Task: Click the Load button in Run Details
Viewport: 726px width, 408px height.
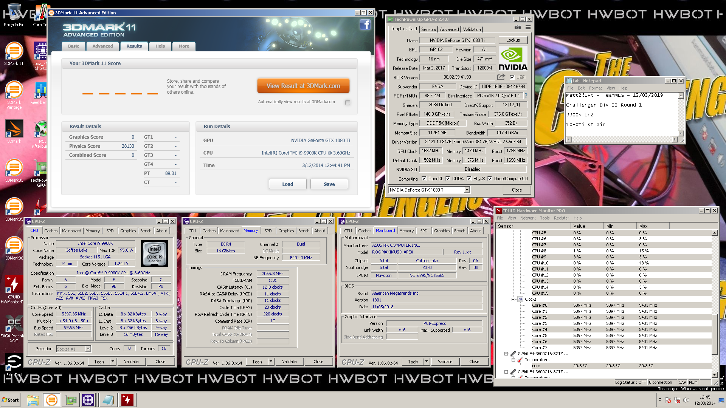Action: [x=287, y=184]
